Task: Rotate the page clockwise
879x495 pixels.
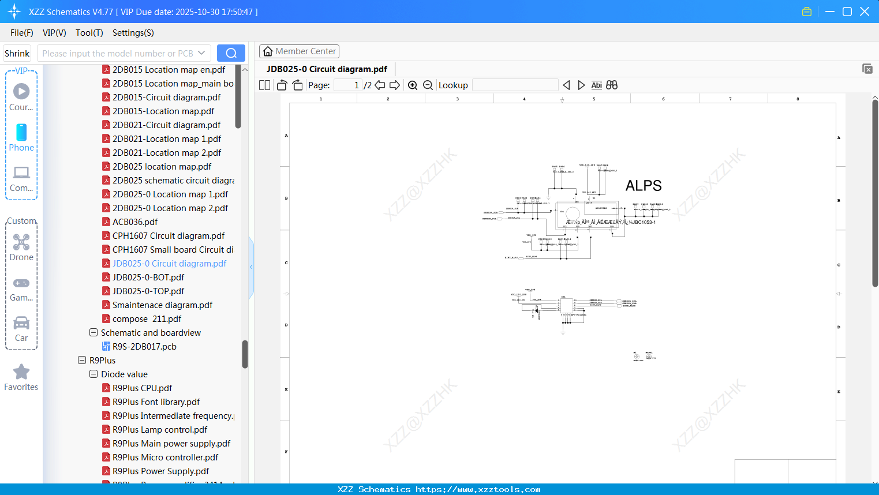Action: (298, 85)
